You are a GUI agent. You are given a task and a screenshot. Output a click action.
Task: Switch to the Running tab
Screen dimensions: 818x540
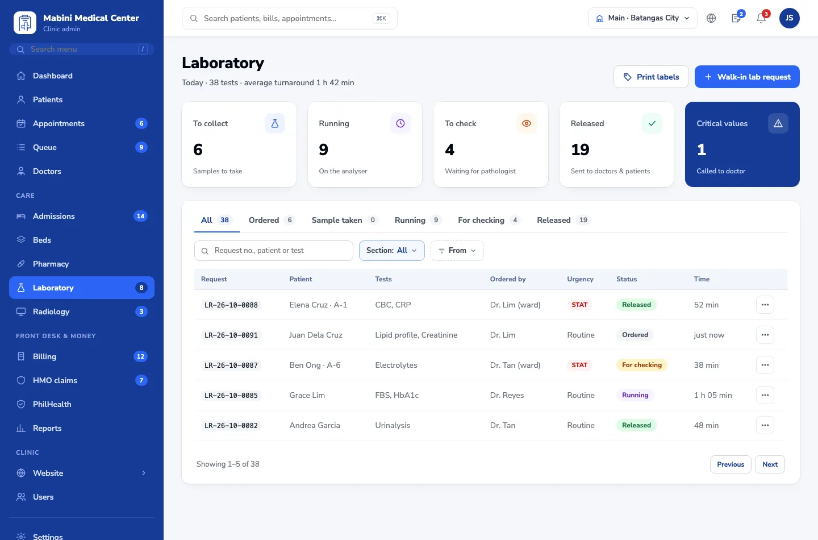coord(418,220)
